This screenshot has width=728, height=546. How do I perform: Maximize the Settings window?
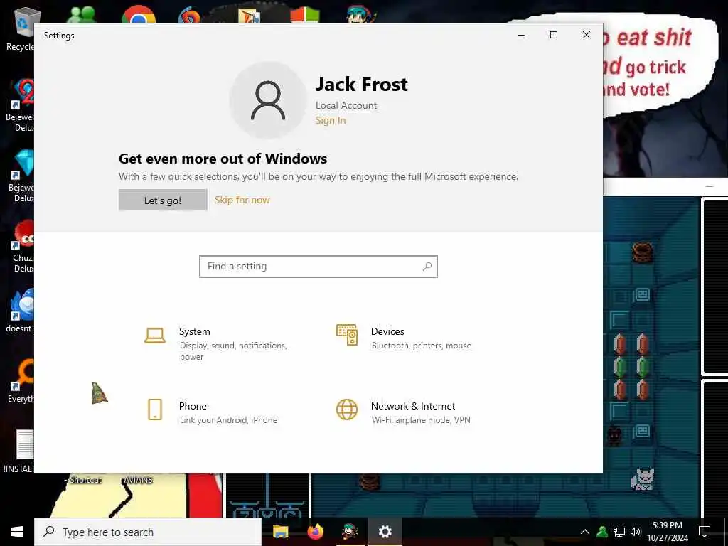(553, 35)
